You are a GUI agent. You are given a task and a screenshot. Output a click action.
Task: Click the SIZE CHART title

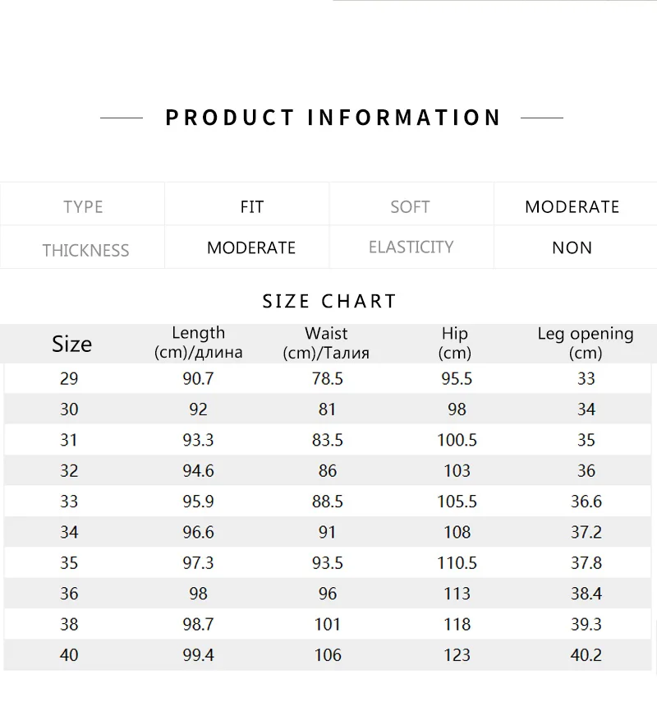pyautogui.click(x=329, y=301)
